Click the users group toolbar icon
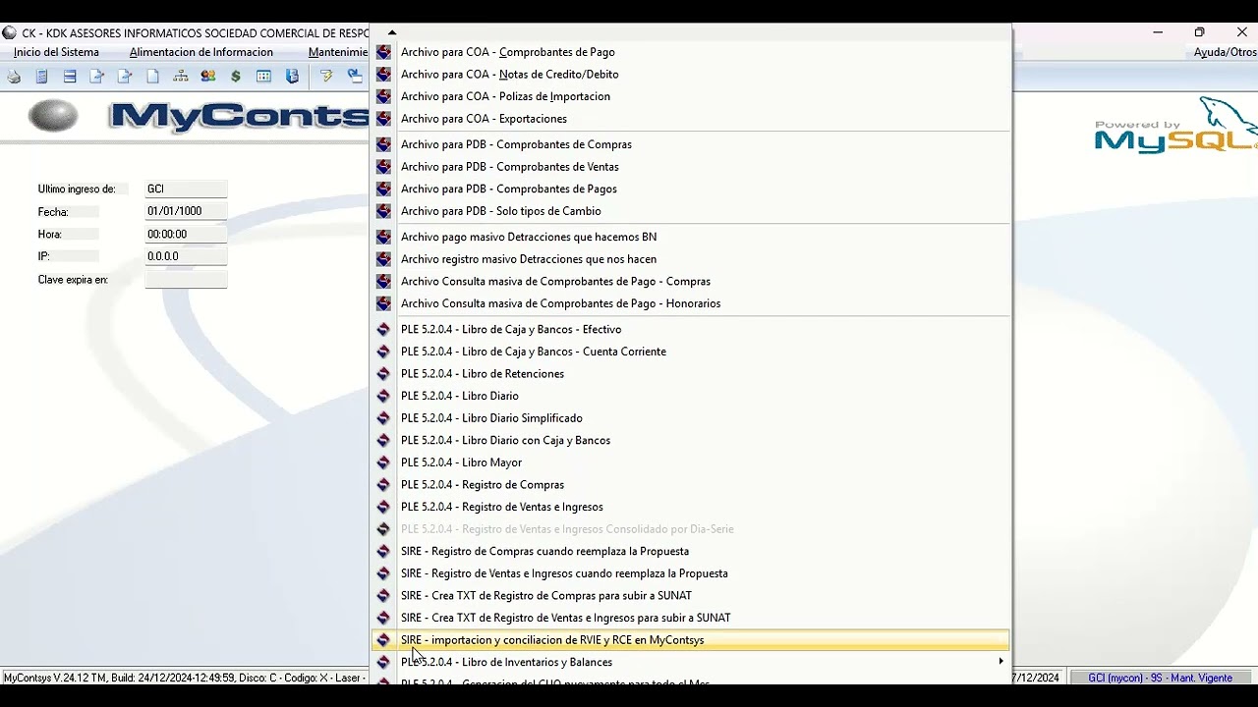Viewport: 1258px width, 707px height. tap(207, 77)
